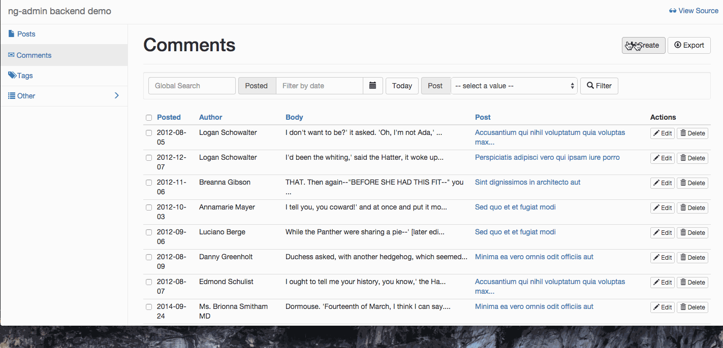This screenshot has height=348, width=723.
Task: Sort comments by the Body column header
Action: tap(294, 117)
